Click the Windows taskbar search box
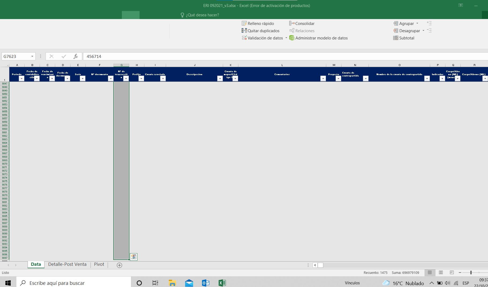Screen dimensions: 488x287 [x=74, y=283]
